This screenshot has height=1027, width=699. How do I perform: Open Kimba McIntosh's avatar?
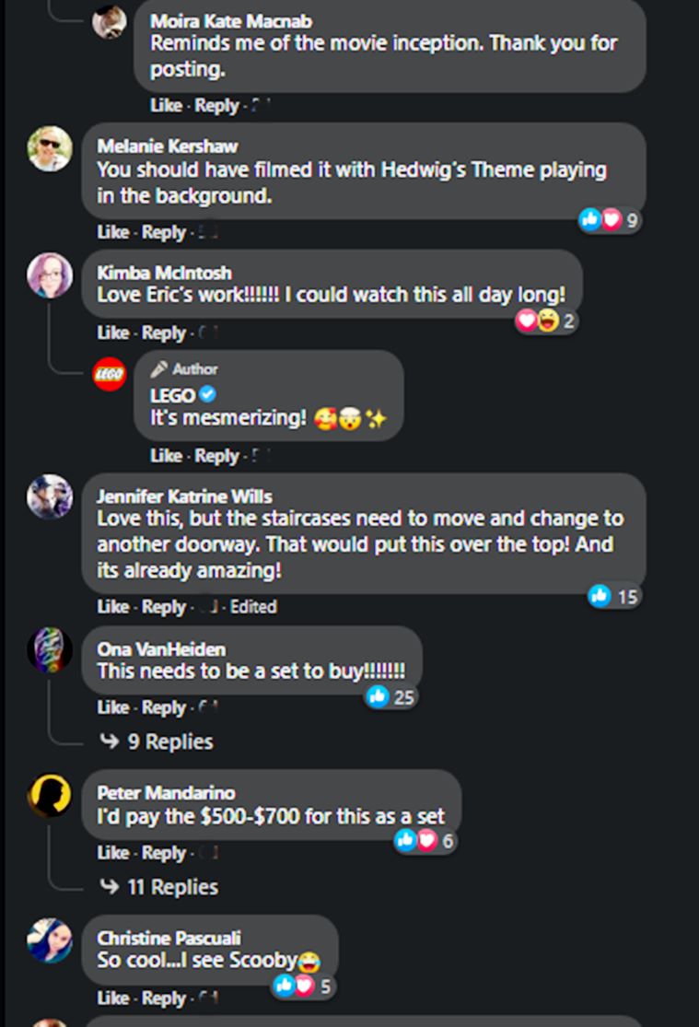point(50,275)
